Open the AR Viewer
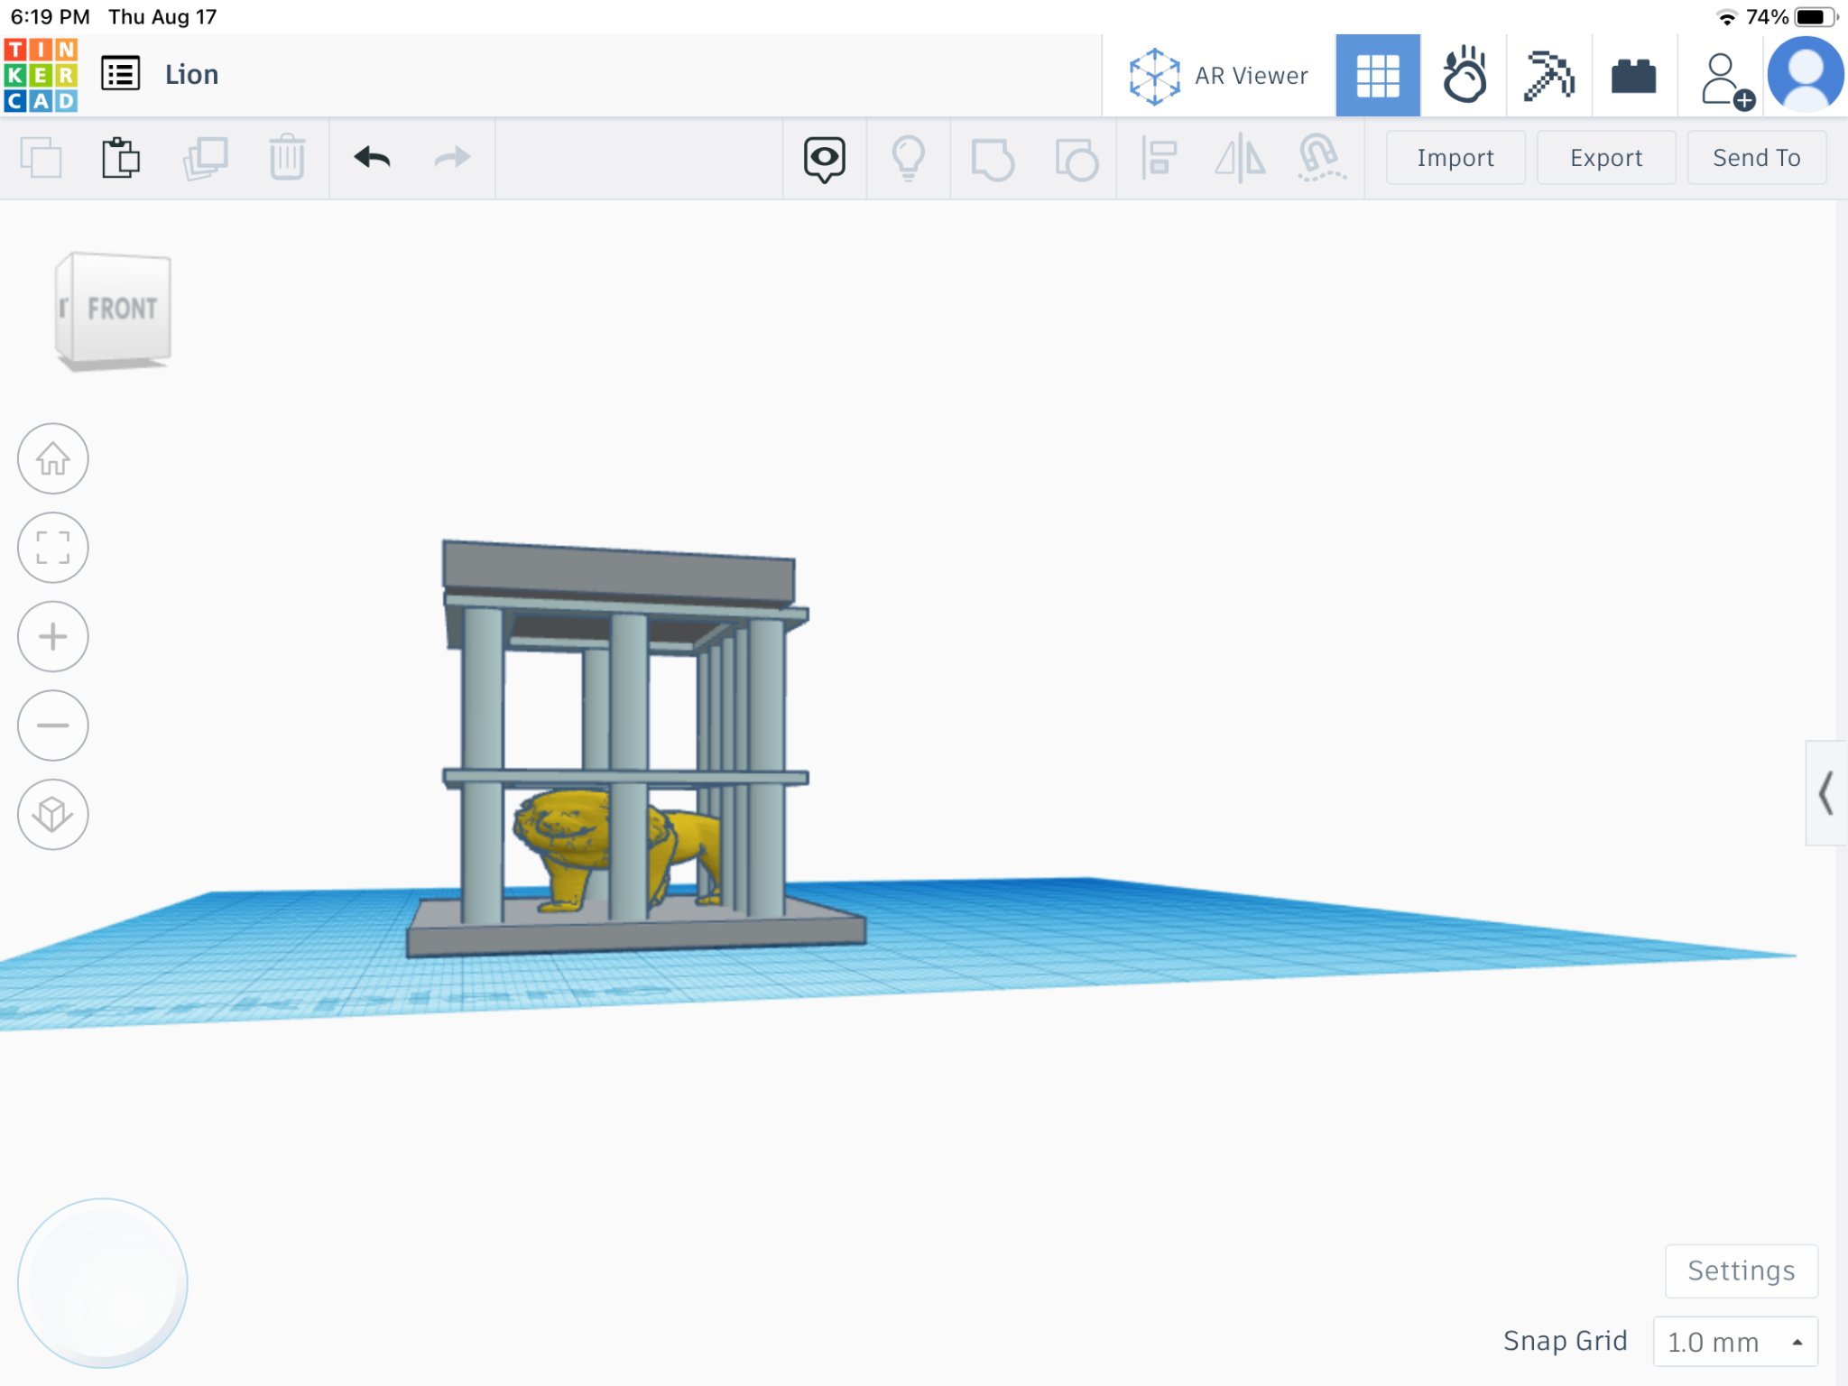This screenshot has width=1848, height=1386. point(1218,75)
